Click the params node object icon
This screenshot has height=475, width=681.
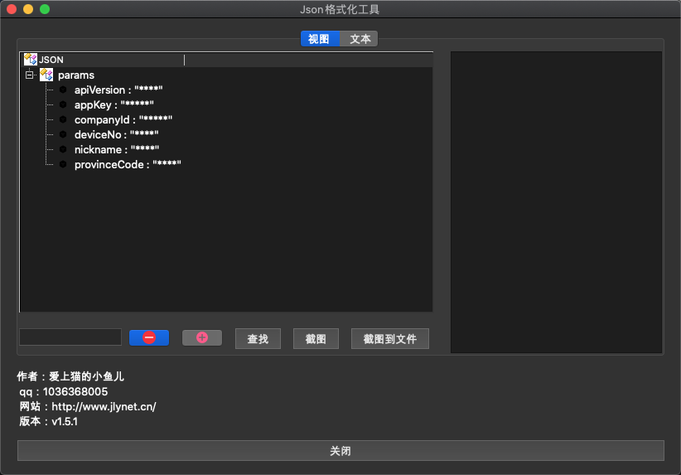[46, 75]
